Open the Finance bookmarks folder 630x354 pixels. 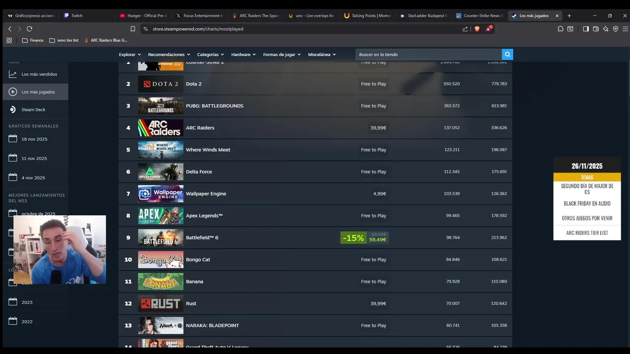[32, 40]
